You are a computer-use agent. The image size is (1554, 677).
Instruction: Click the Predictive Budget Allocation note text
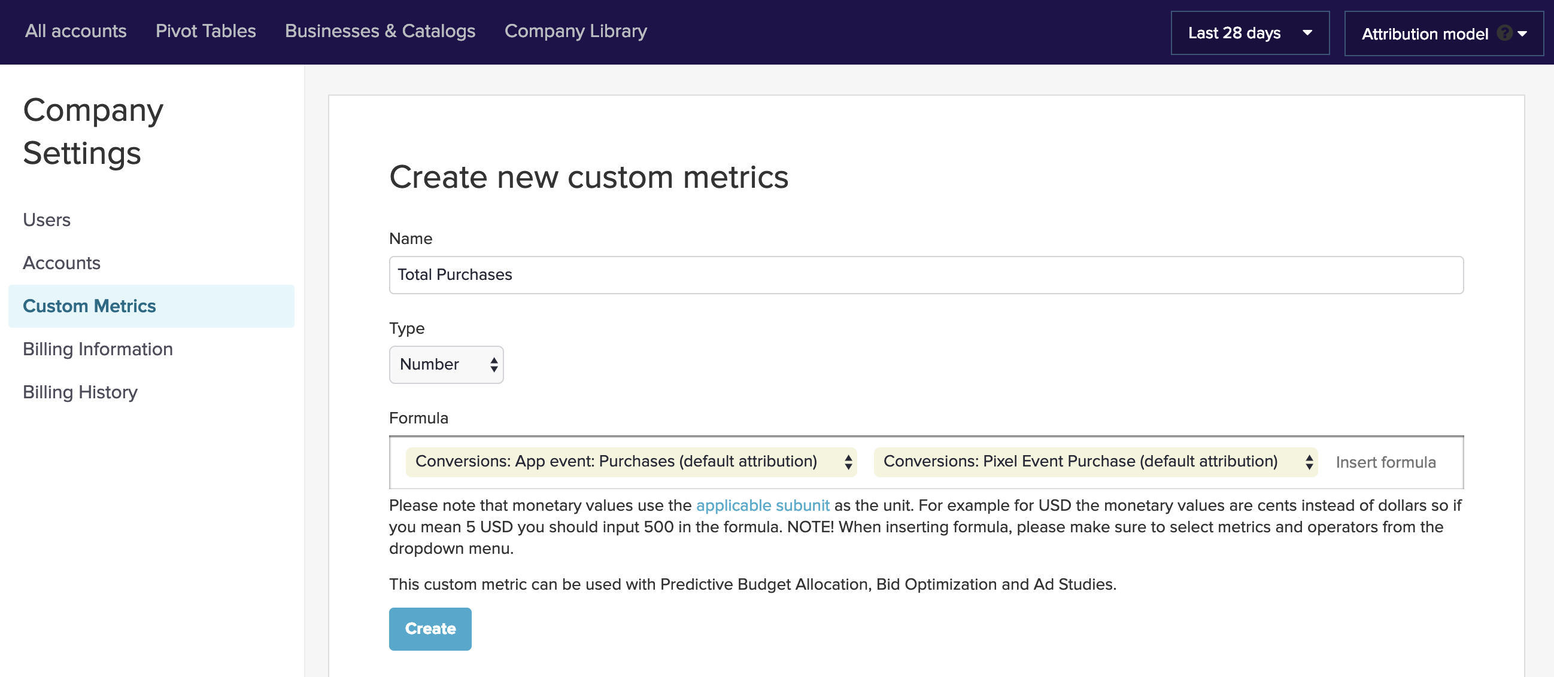click(752, 584)
